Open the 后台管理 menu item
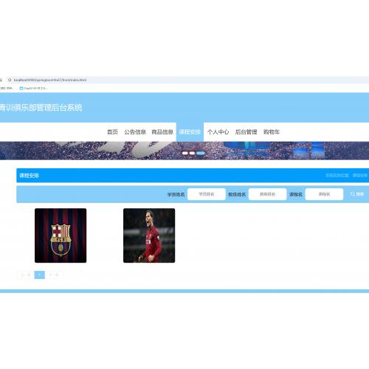Screen dimensions: 369x369 click(x=246, y=132)
